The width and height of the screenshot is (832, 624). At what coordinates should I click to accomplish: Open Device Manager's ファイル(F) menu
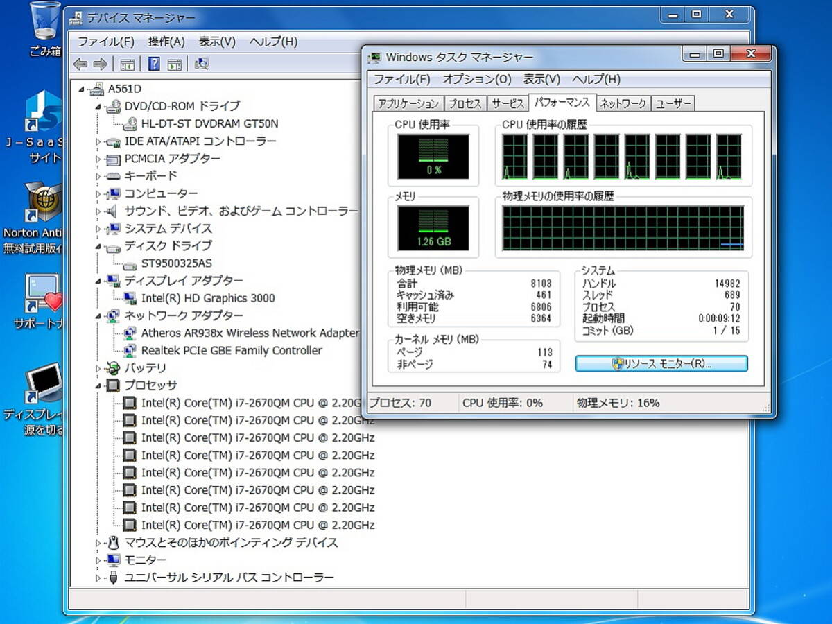point(105,42)
